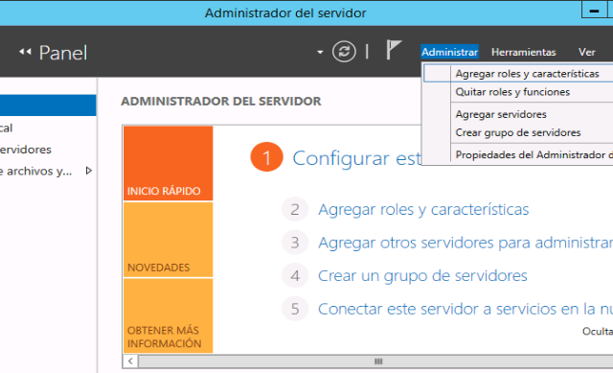Open the Herramientas menu
This screenshot has height=373, width=613.
pyautogui.click(x=523, y=52)
